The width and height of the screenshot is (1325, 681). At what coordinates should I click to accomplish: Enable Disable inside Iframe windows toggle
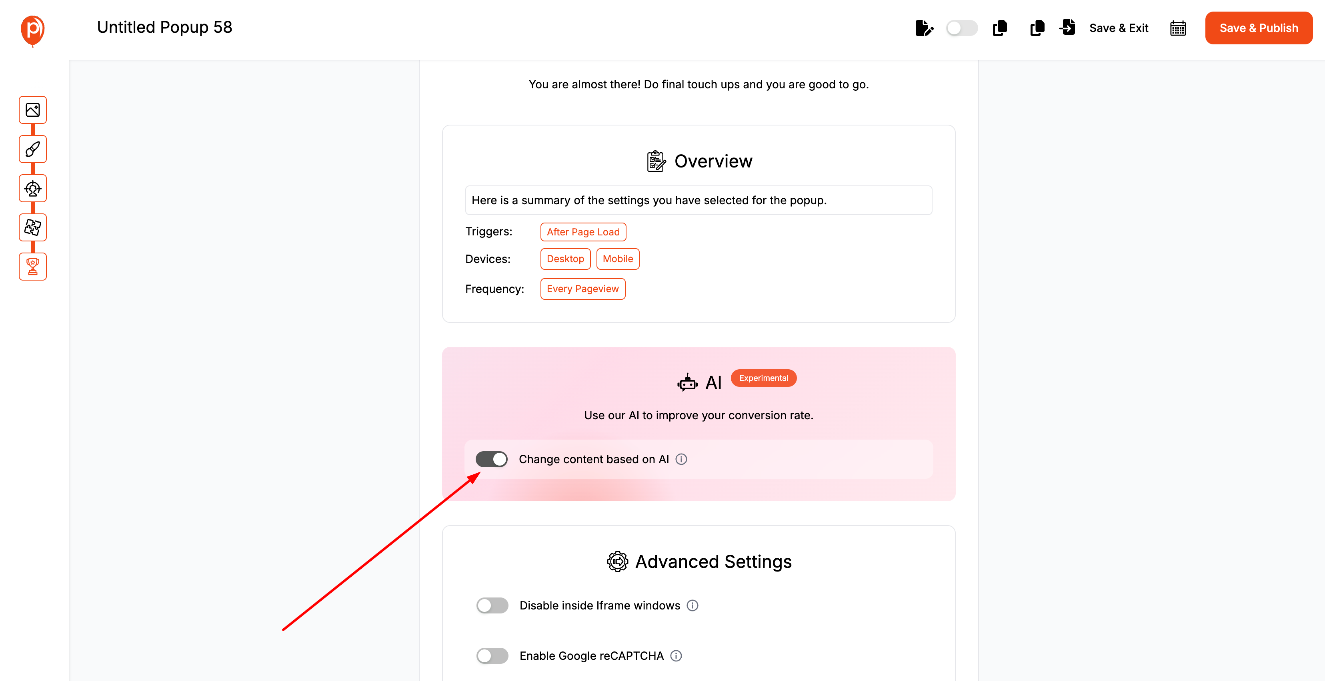492,605
